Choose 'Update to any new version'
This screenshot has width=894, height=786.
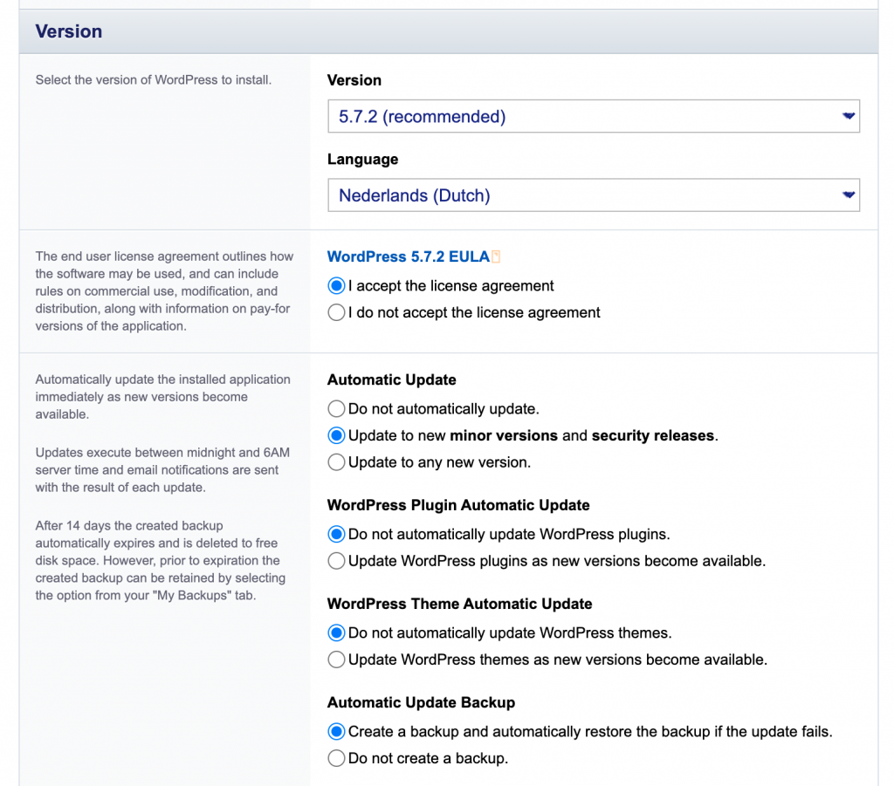pos(336,462)
